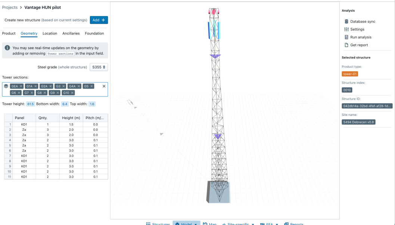Click the 5494 Debrecen v0.8 site name badge

click(x=358, y=122)
